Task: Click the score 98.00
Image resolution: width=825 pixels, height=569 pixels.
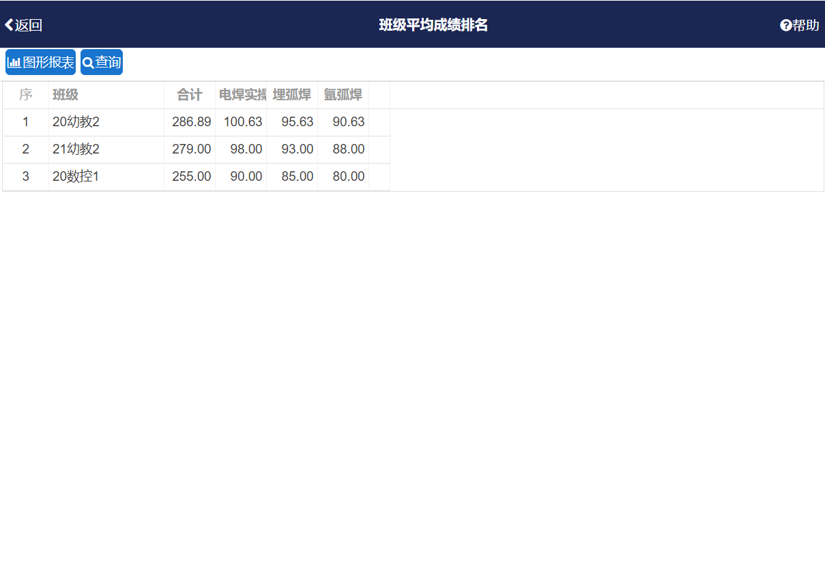Action: pos(241,149)
